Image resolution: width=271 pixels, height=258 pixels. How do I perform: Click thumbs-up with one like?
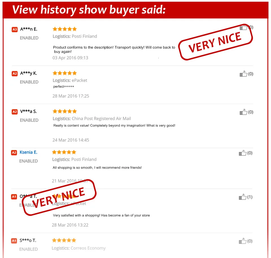pyautogui.click(x=243, y=197)
